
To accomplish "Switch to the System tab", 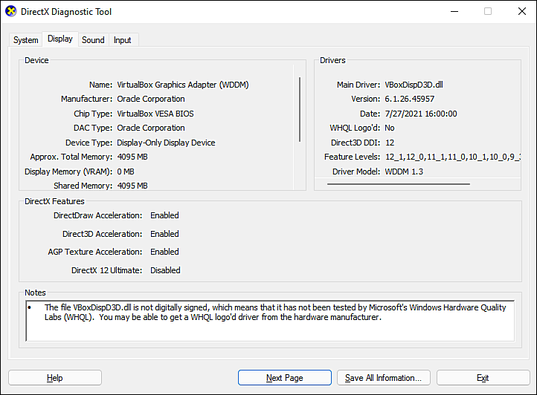I will pyautogui.click(x=26, y=40).
